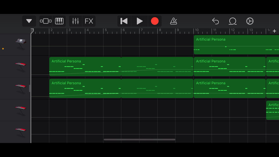Click the track header resize handle
The width and height of the screenshot is (279, 157).
point(30,88)
